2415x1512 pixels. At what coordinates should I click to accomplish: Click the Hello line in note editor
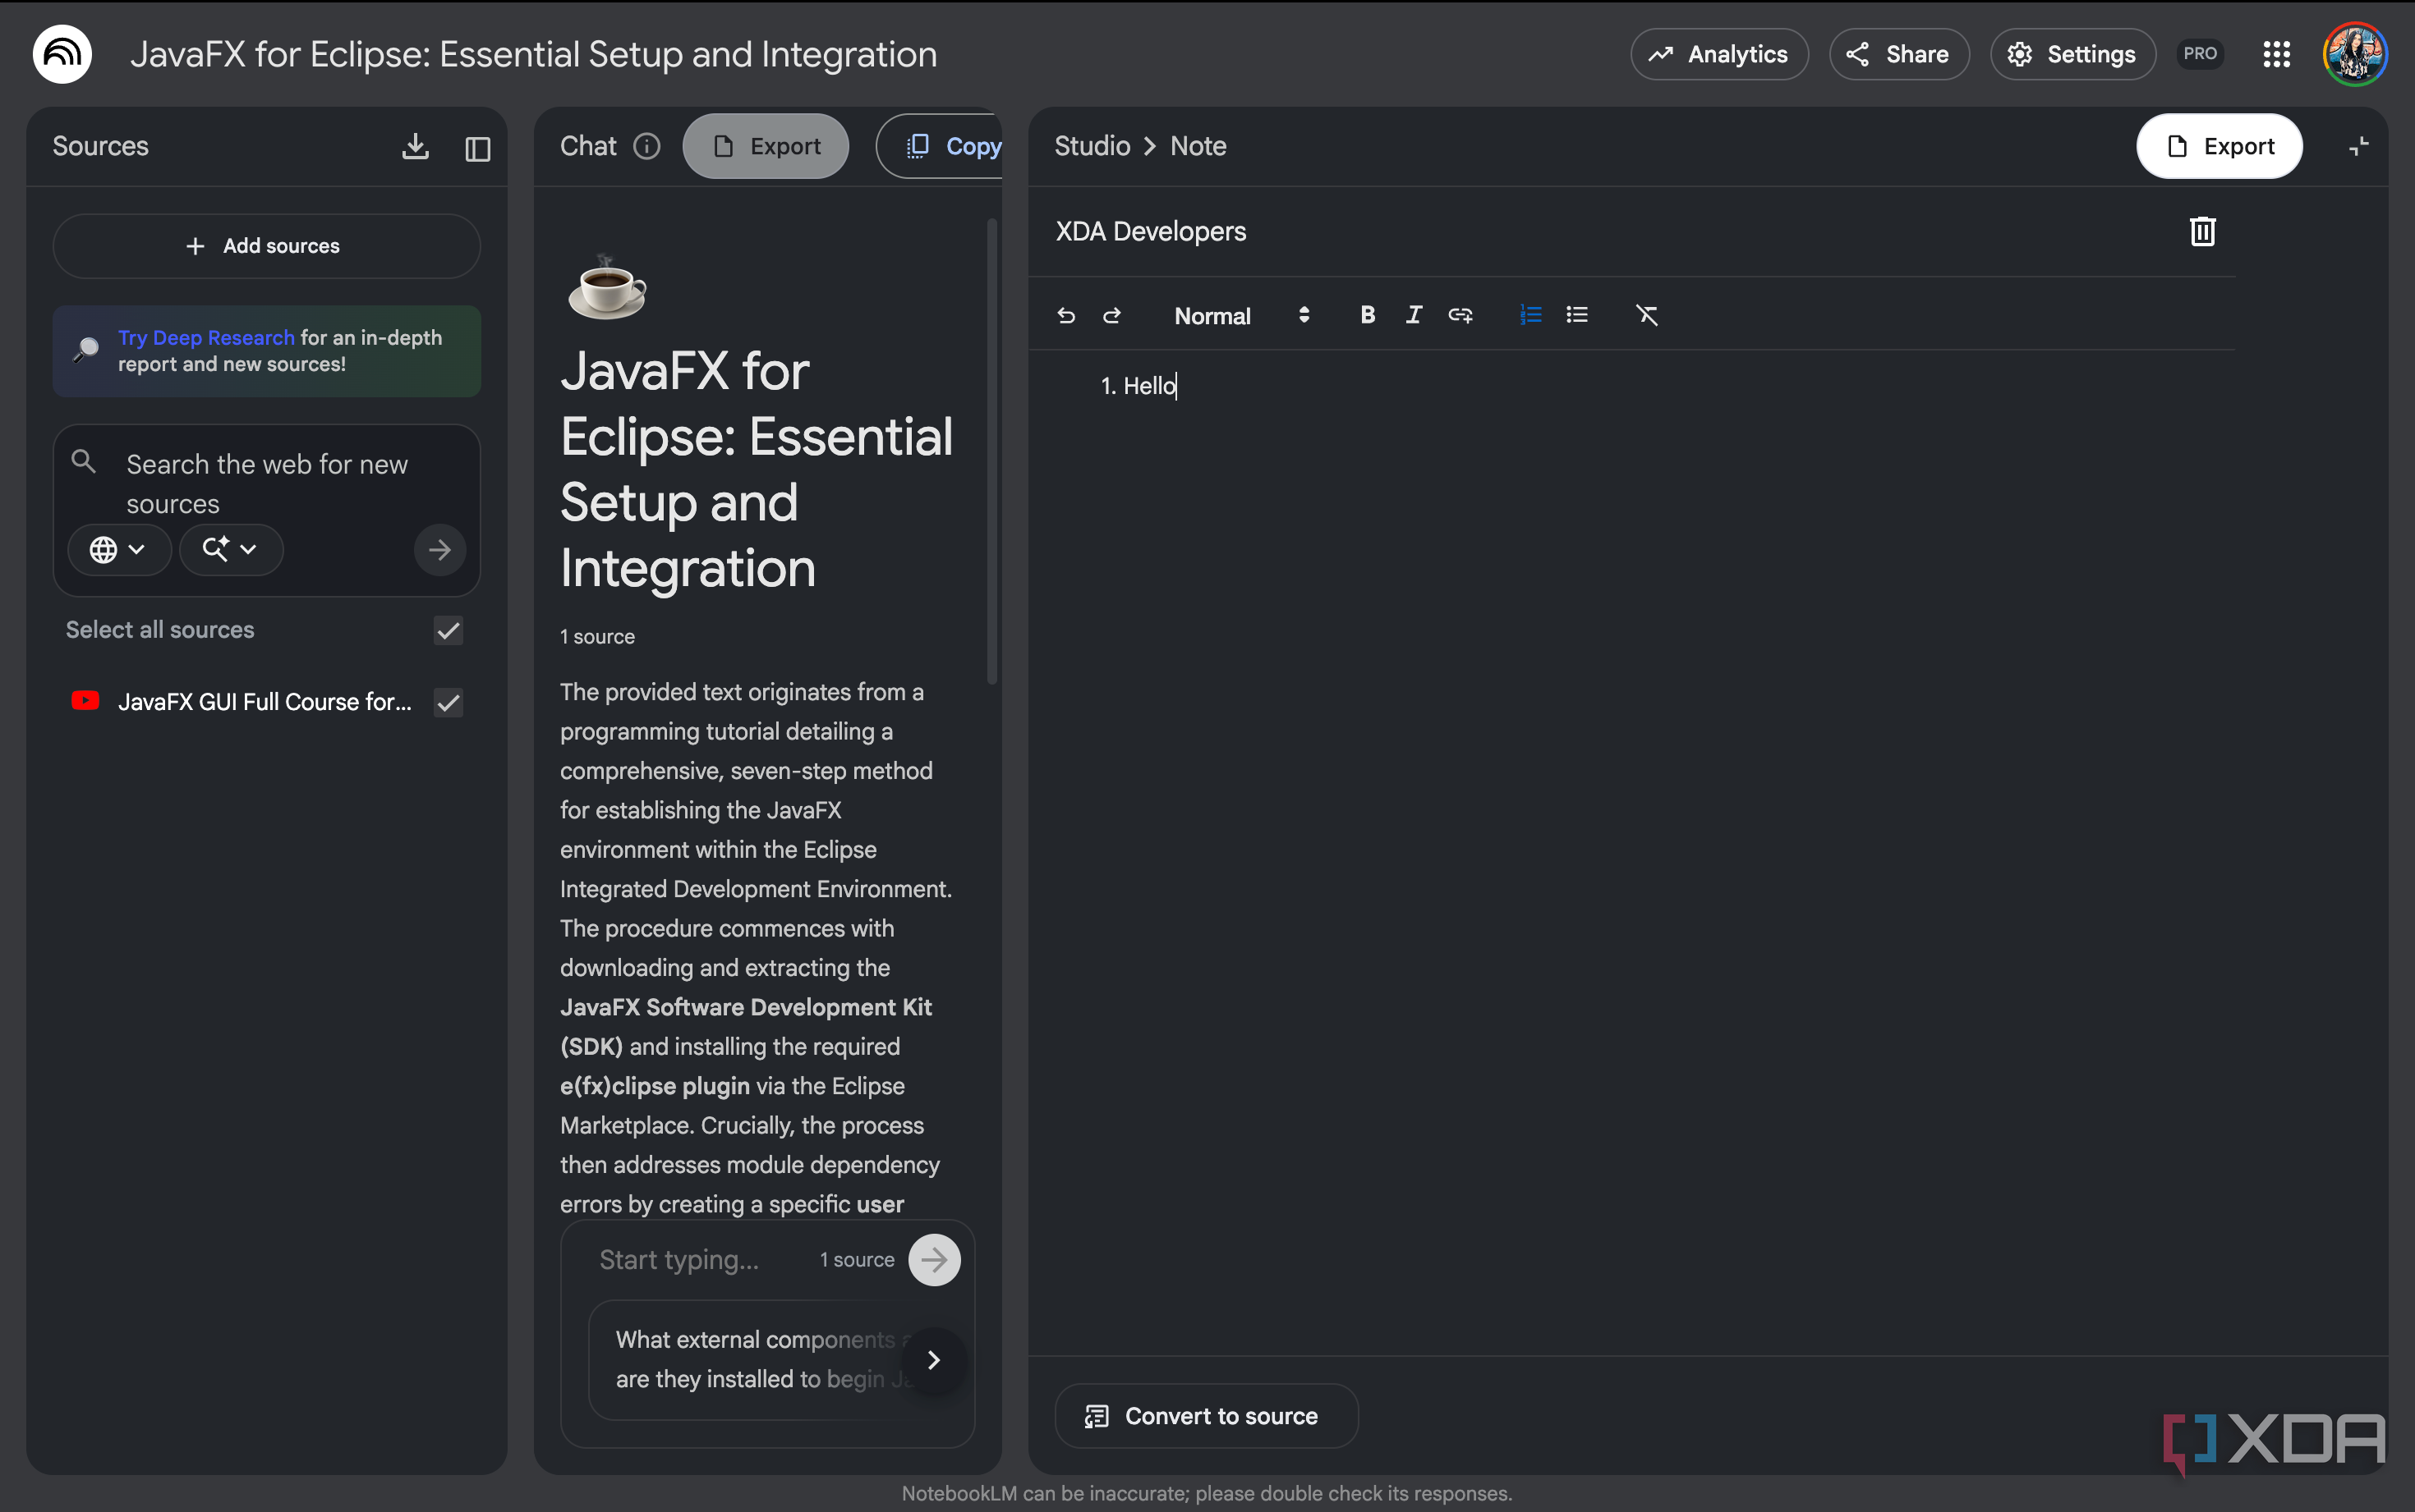coord(1139,386)
